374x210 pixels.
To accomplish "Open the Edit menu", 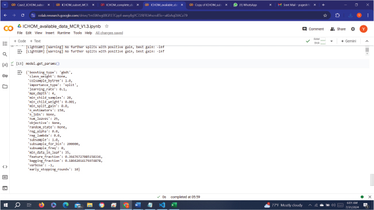I will (x=29, y=33).
